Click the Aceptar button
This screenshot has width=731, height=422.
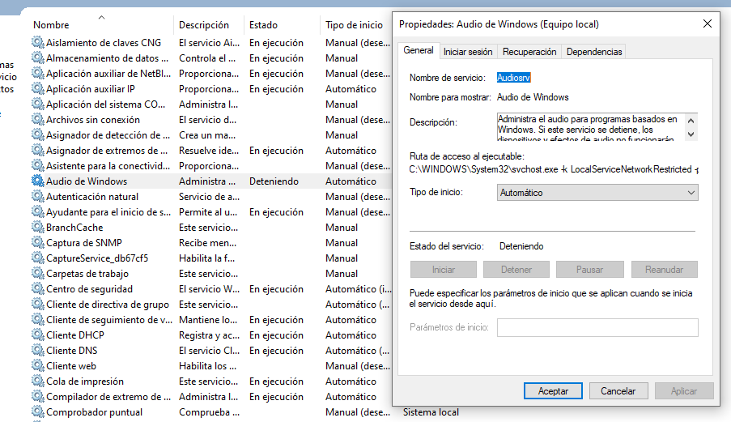(553, 390)
